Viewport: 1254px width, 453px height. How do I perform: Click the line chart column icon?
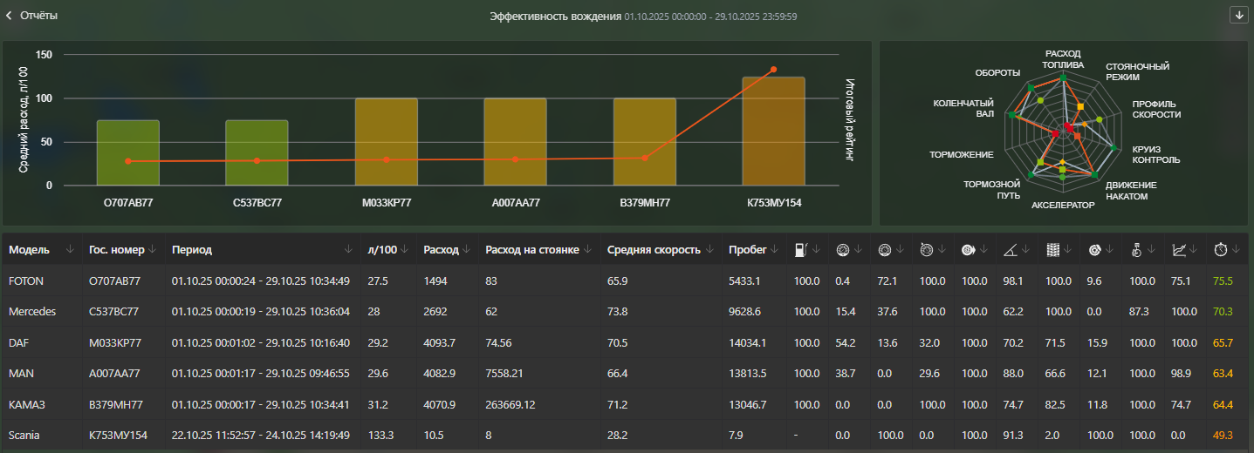[x=1179, y=250]
